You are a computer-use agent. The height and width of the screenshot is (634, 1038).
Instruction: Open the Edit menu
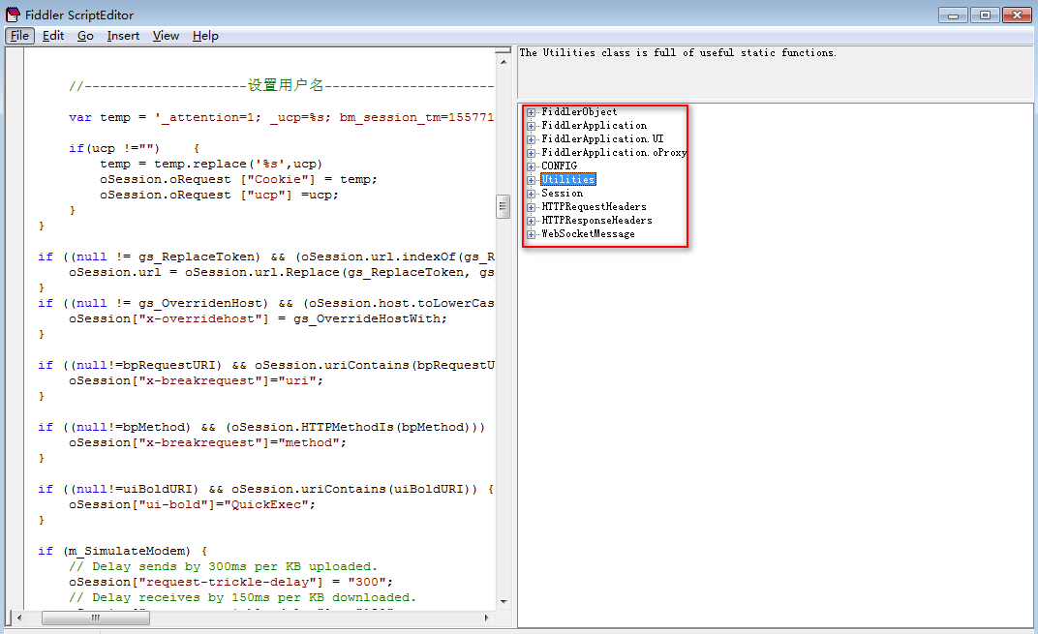(53, 36)
